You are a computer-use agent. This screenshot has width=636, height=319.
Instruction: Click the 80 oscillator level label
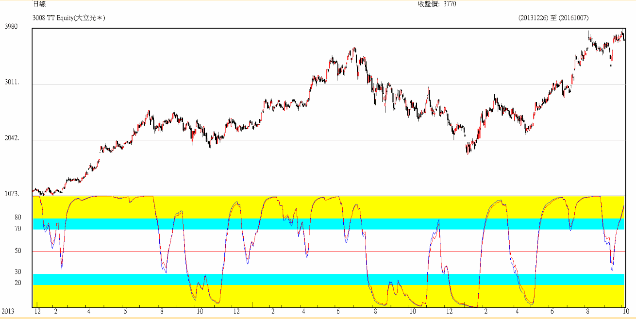[18, 218]
